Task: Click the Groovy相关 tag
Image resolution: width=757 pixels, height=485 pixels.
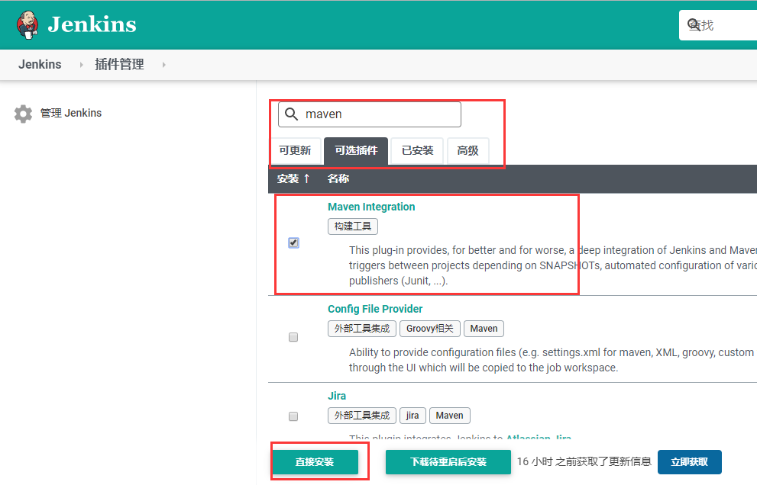Action: point(429,329)
